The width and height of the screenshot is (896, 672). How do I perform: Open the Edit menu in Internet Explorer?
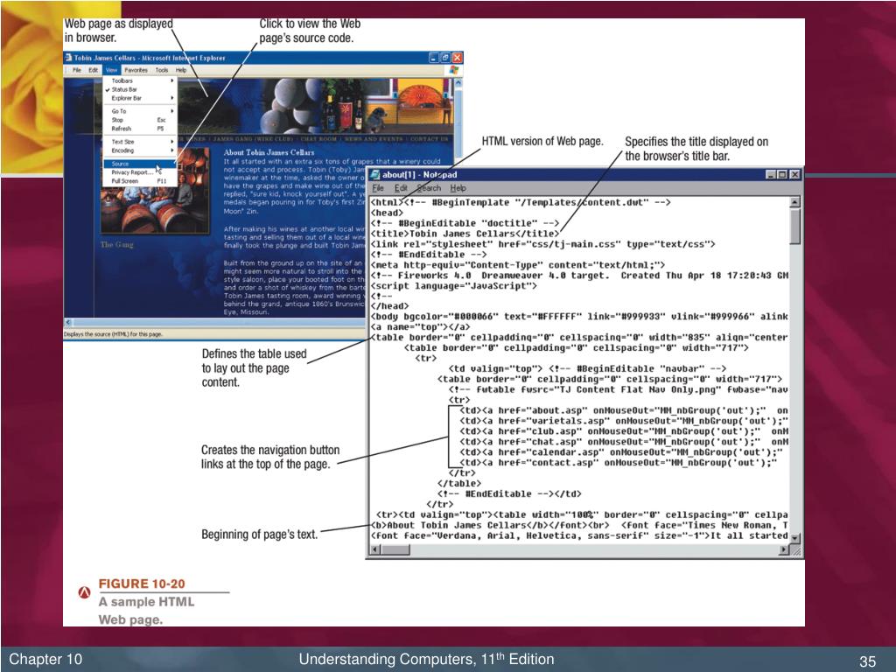(93, 70)
